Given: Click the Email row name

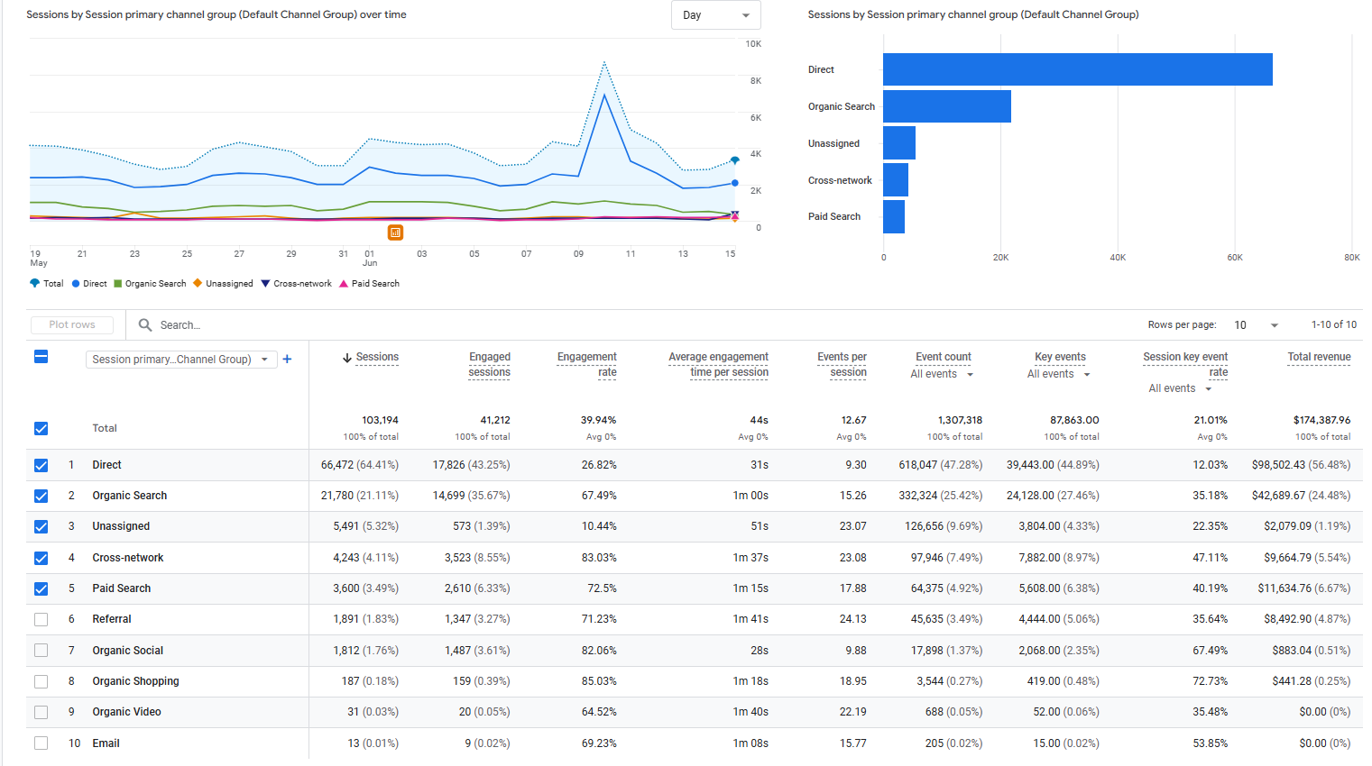Looking at the screenshot, I should [106, 743].
